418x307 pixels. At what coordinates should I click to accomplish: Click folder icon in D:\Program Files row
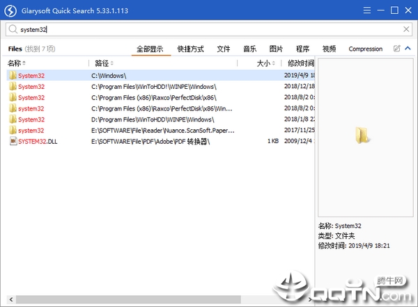coord(13,119)
